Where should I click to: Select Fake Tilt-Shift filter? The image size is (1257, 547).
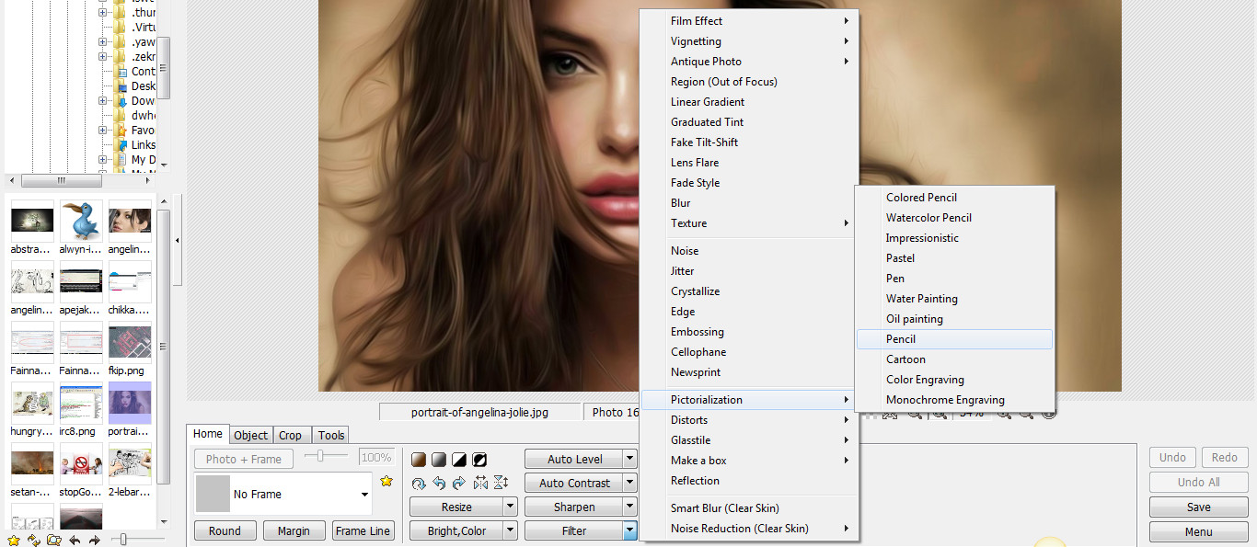click(x=749, y=142)
